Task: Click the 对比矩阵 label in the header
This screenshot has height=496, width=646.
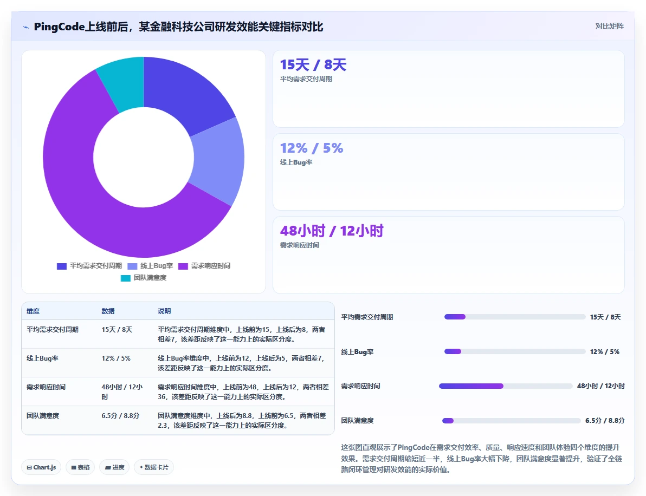Action: click(x=609, y=27)
